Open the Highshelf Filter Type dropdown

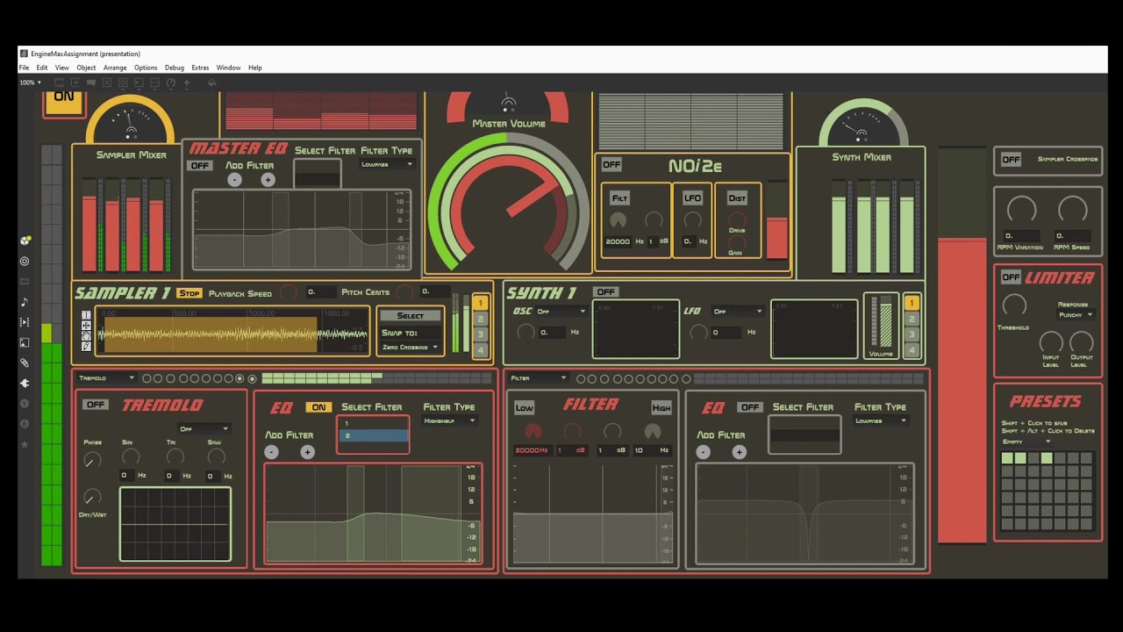[450, 420]
